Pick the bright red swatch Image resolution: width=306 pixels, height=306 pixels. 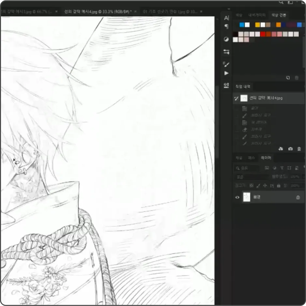tap(263, 34)
